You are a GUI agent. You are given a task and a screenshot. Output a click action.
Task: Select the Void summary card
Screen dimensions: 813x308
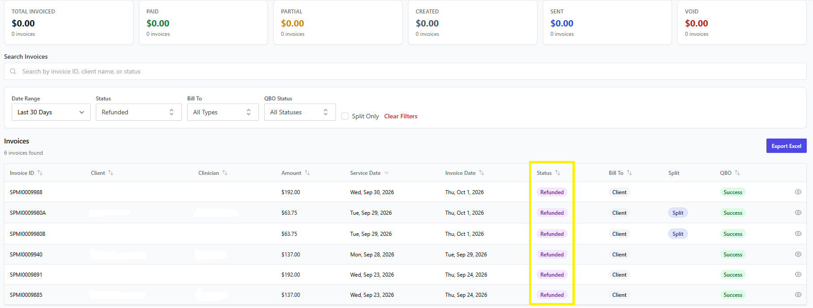742,22
